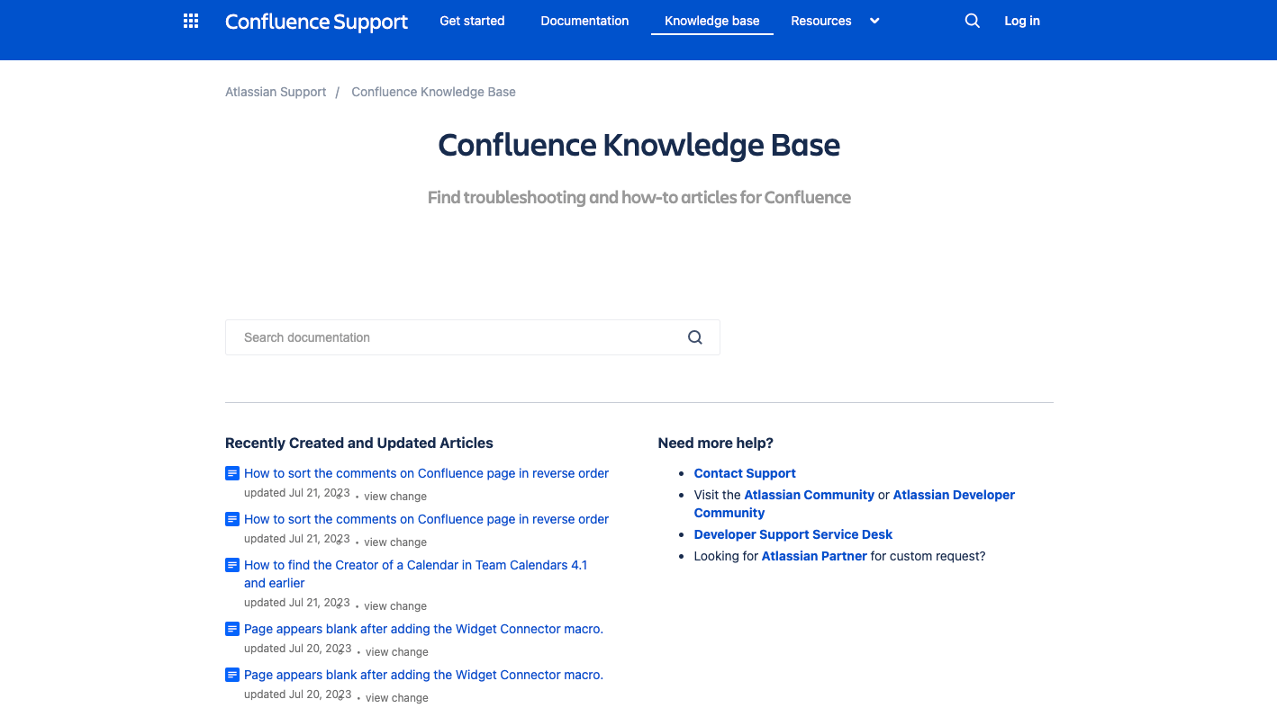Viewport: 1277px width, 708px height.
Task: Expand the Resources dropdown menu
Action: tap(835, 20)
